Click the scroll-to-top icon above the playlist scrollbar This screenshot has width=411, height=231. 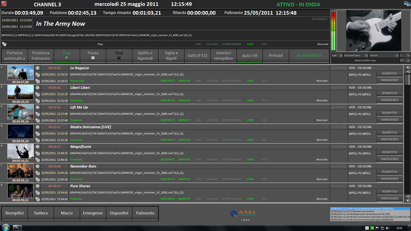(x=408, y=67)
